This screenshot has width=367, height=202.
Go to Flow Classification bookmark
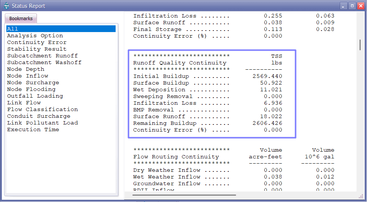click(x=42, y=110)
